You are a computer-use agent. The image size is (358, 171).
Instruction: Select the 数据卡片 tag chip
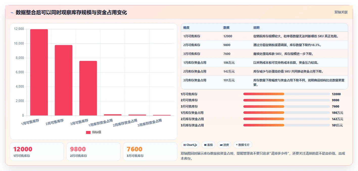[x=243, y=145]
